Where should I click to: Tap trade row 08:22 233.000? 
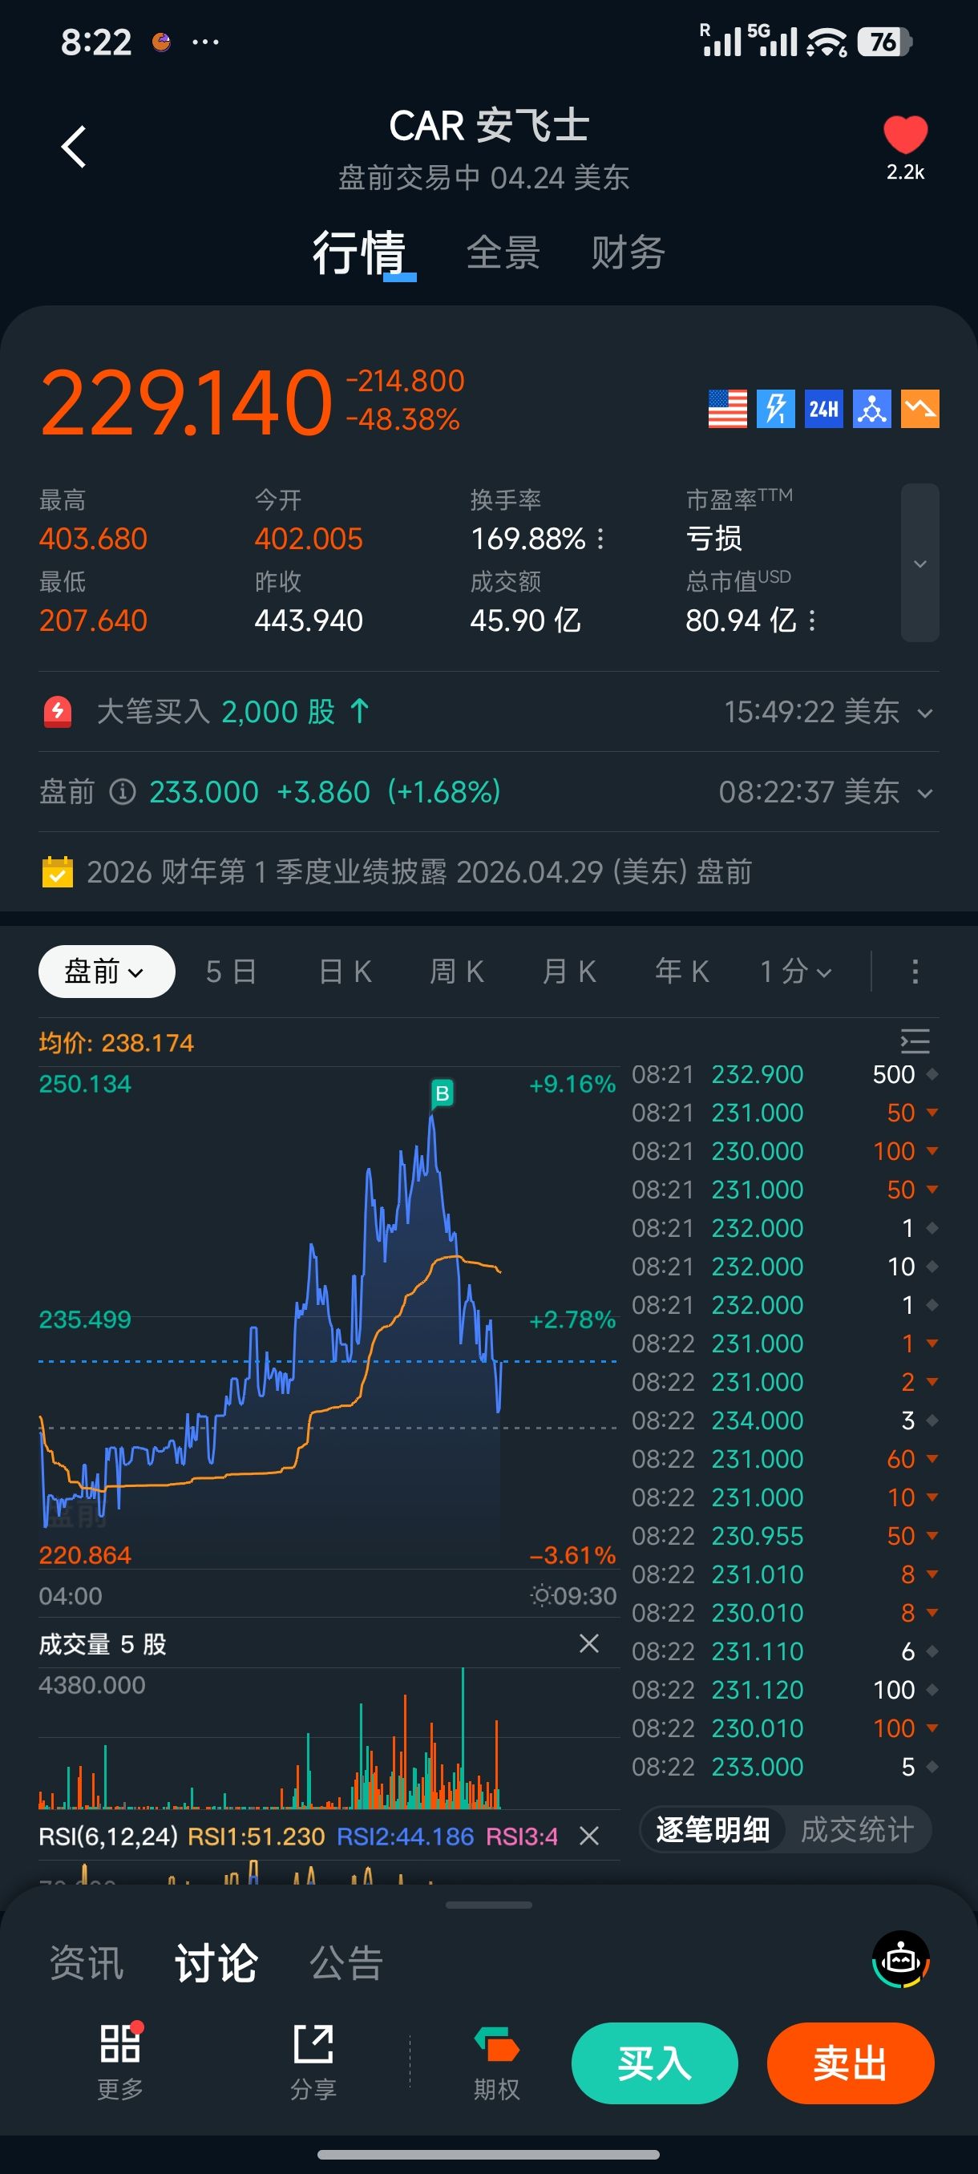tap(786, 1767)
